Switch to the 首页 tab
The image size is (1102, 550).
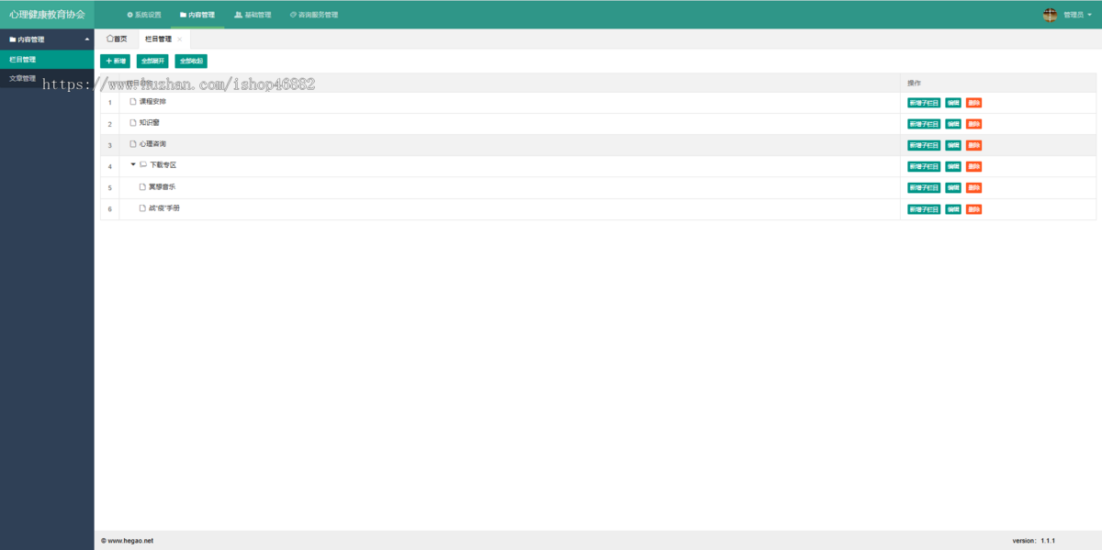point(117,39)
